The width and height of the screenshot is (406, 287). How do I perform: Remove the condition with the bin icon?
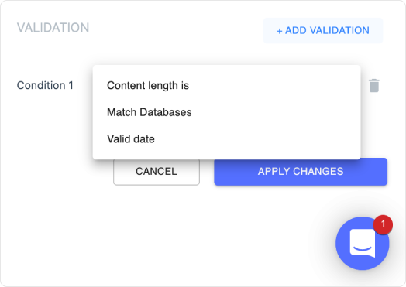coord(374,86)
